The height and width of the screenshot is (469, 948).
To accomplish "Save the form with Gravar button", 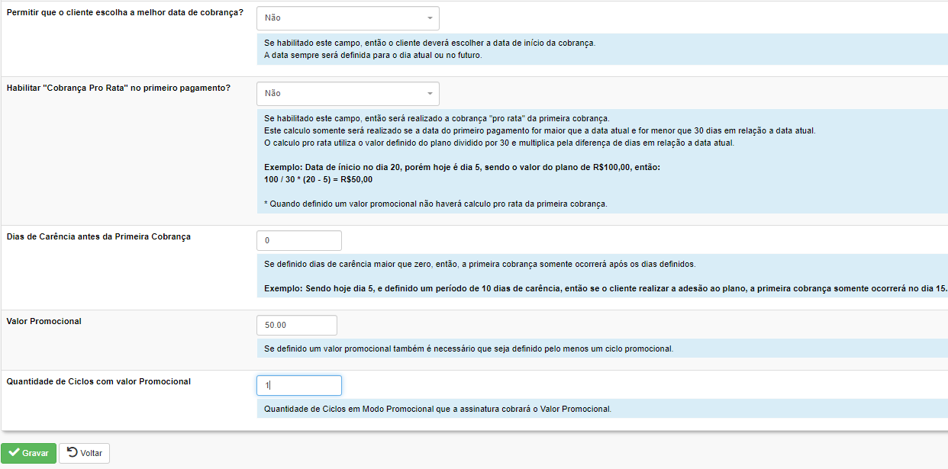I will 28,453.
